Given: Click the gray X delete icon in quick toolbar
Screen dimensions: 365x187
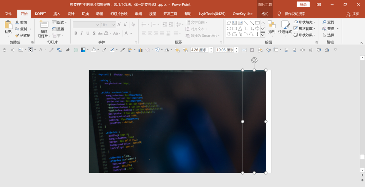Looking at the screenshot, I should [x=252, y=50].
